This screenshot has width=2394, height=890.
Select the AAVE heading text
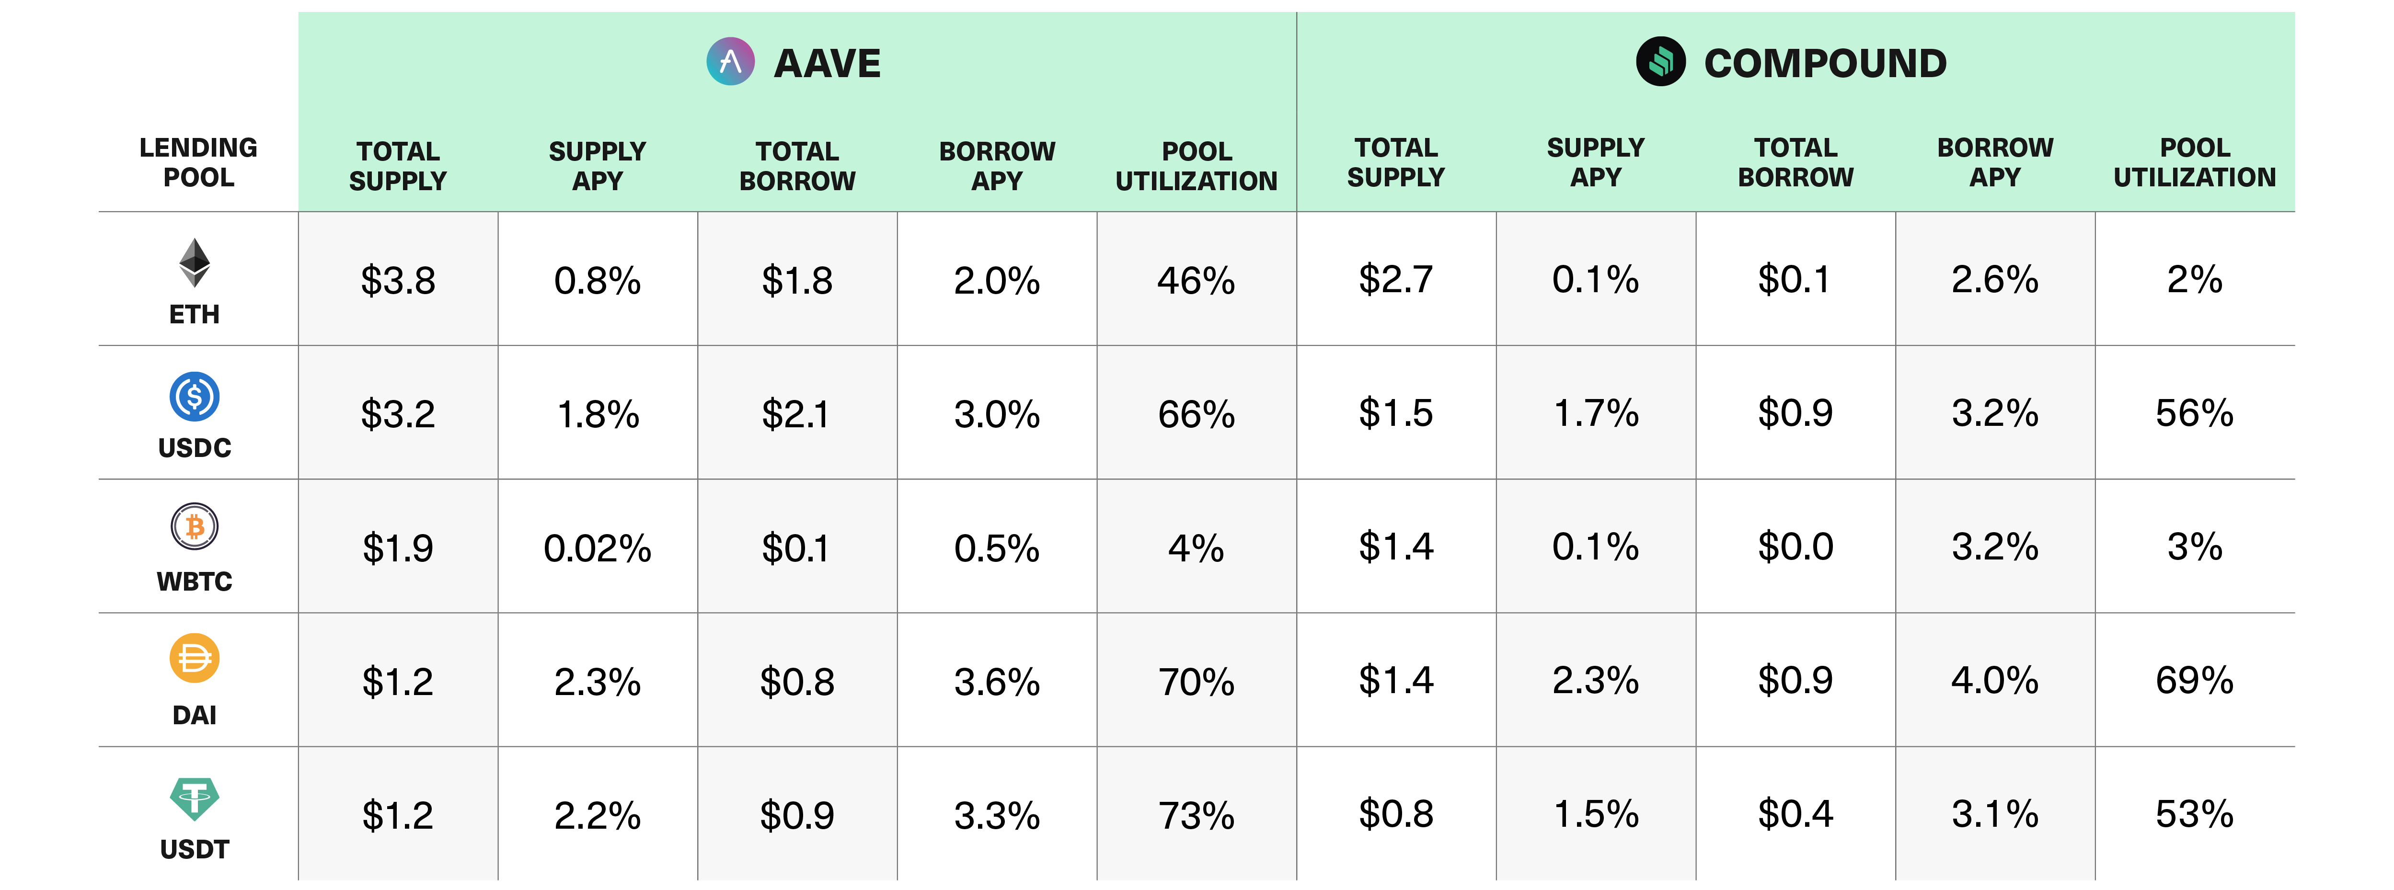[x=827, y=63]
